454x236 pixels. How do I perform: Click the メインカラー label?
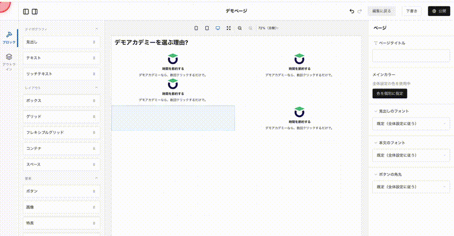click(x=384, y=75)
